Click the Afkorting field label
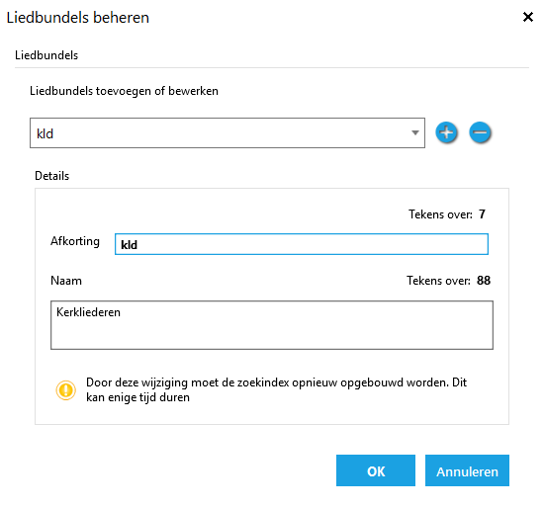The height and width of the screenshot is (509, 544). [75, 241]
